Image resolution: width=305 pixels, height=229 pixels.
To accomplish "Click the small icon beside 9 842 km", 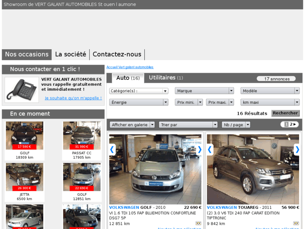I will click(x=296, y=224).
